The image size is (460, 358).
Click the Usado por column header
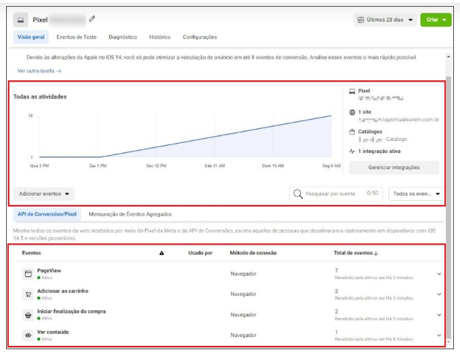tap(200, 253)
